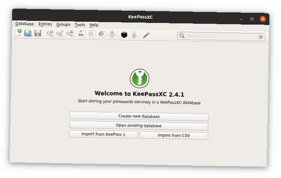281x178 pixels.
Task: Click the search help question mark icon
Action: (x=260, y=37)
